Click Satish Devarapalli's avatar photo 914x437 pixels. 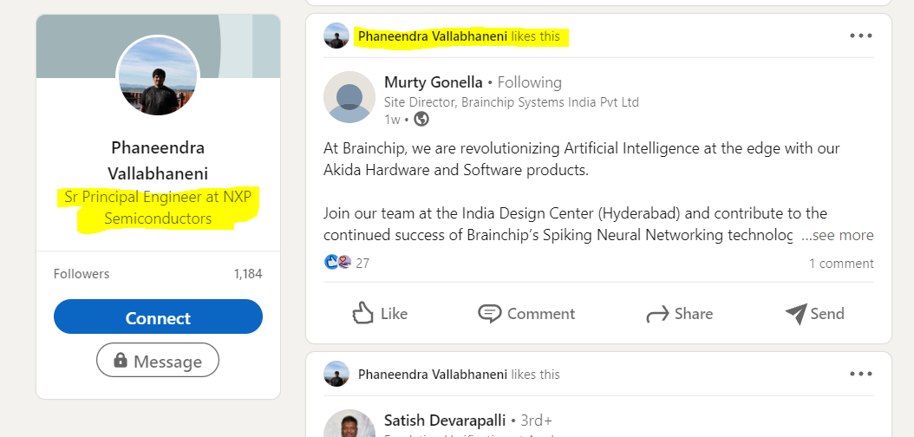click(x=349, y=425)
